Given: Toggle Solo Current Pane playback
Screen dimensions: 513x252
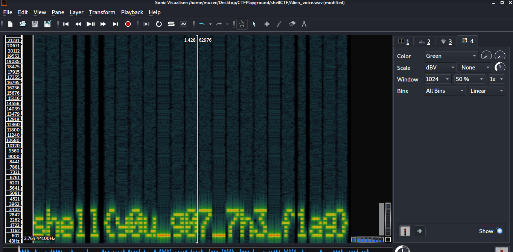Looking at the screenshot, I should click(x=171, y=24).
